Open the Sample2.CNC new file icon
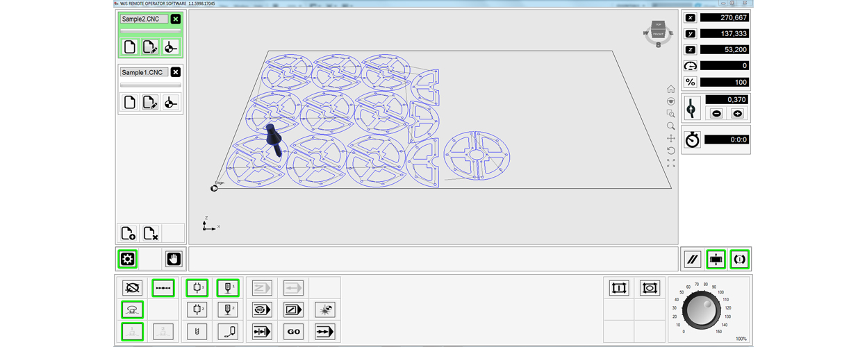This screenshot has width=867, height=347. click(129, 47)
